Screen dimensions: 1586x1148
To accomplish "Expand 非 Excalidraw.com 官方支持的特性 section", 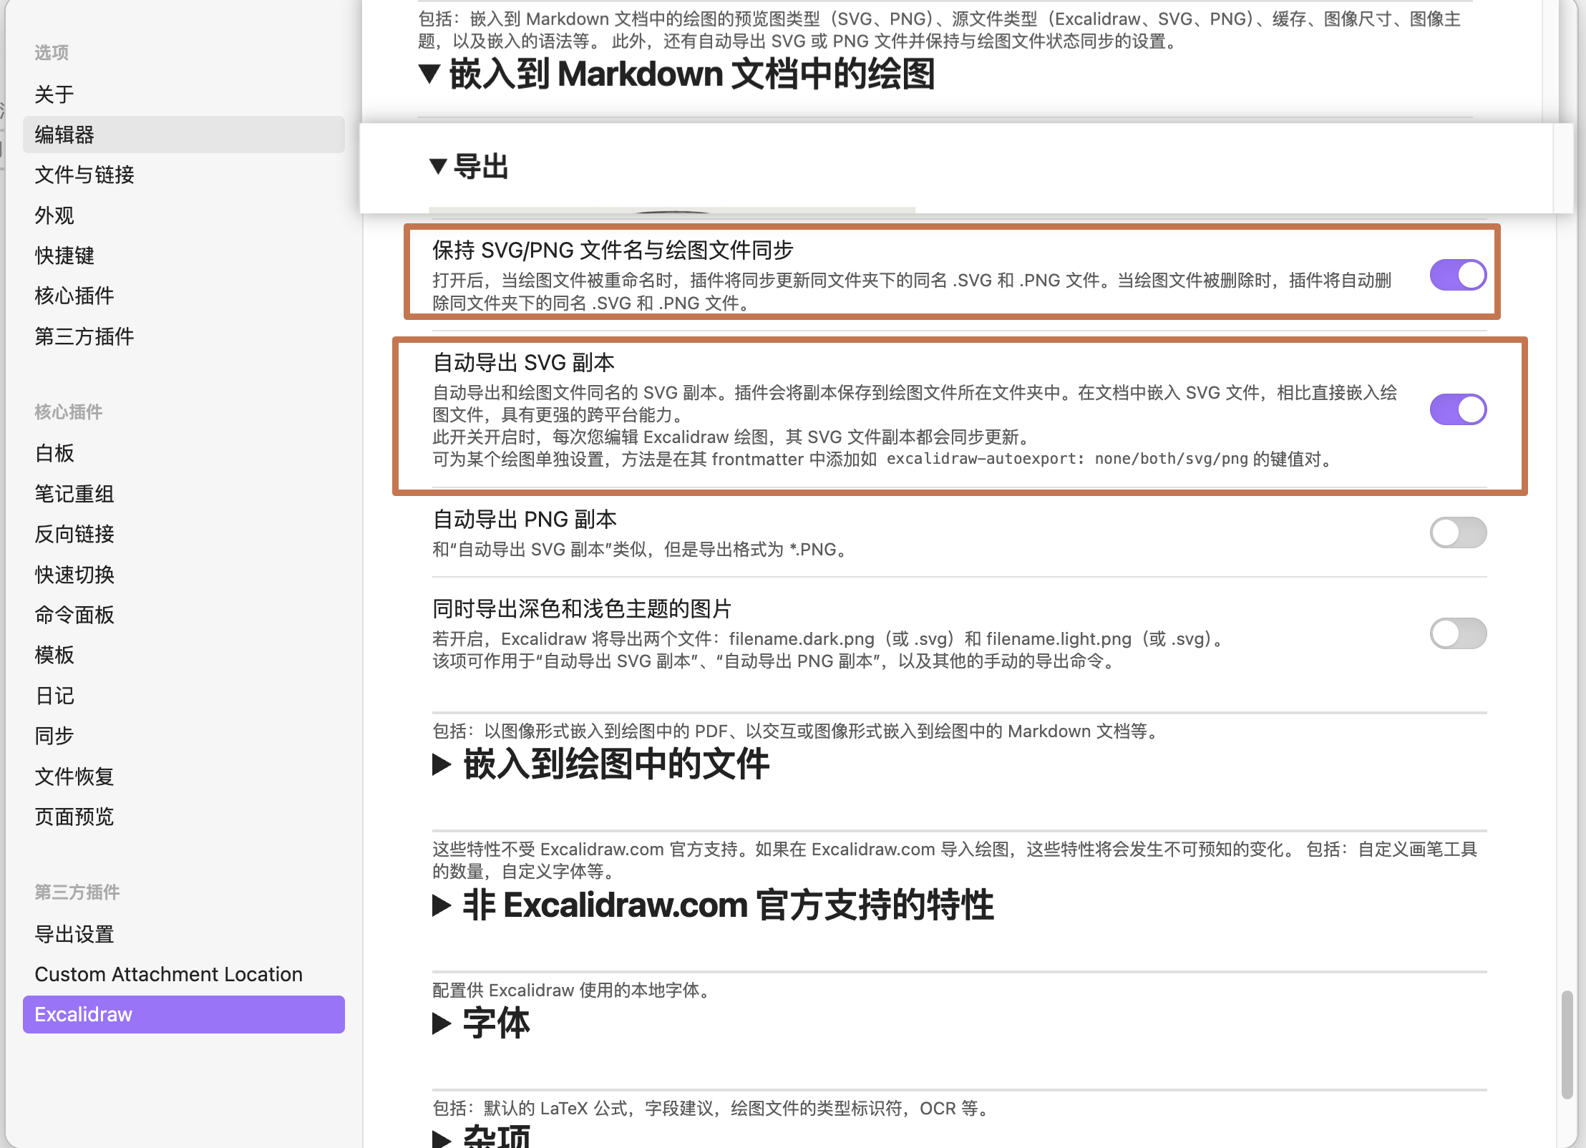I will [x=442, y=905].
